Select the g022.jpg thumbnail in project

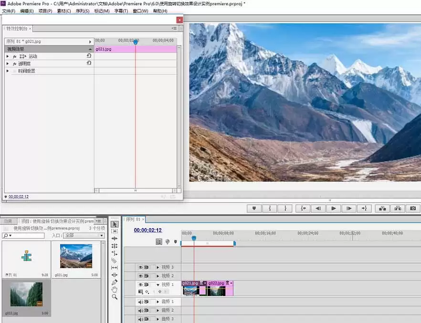pyautogui.click(x=26, y=294)
